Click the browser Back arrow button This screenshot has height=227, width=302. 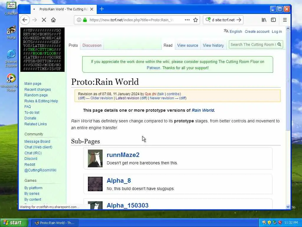25,20
